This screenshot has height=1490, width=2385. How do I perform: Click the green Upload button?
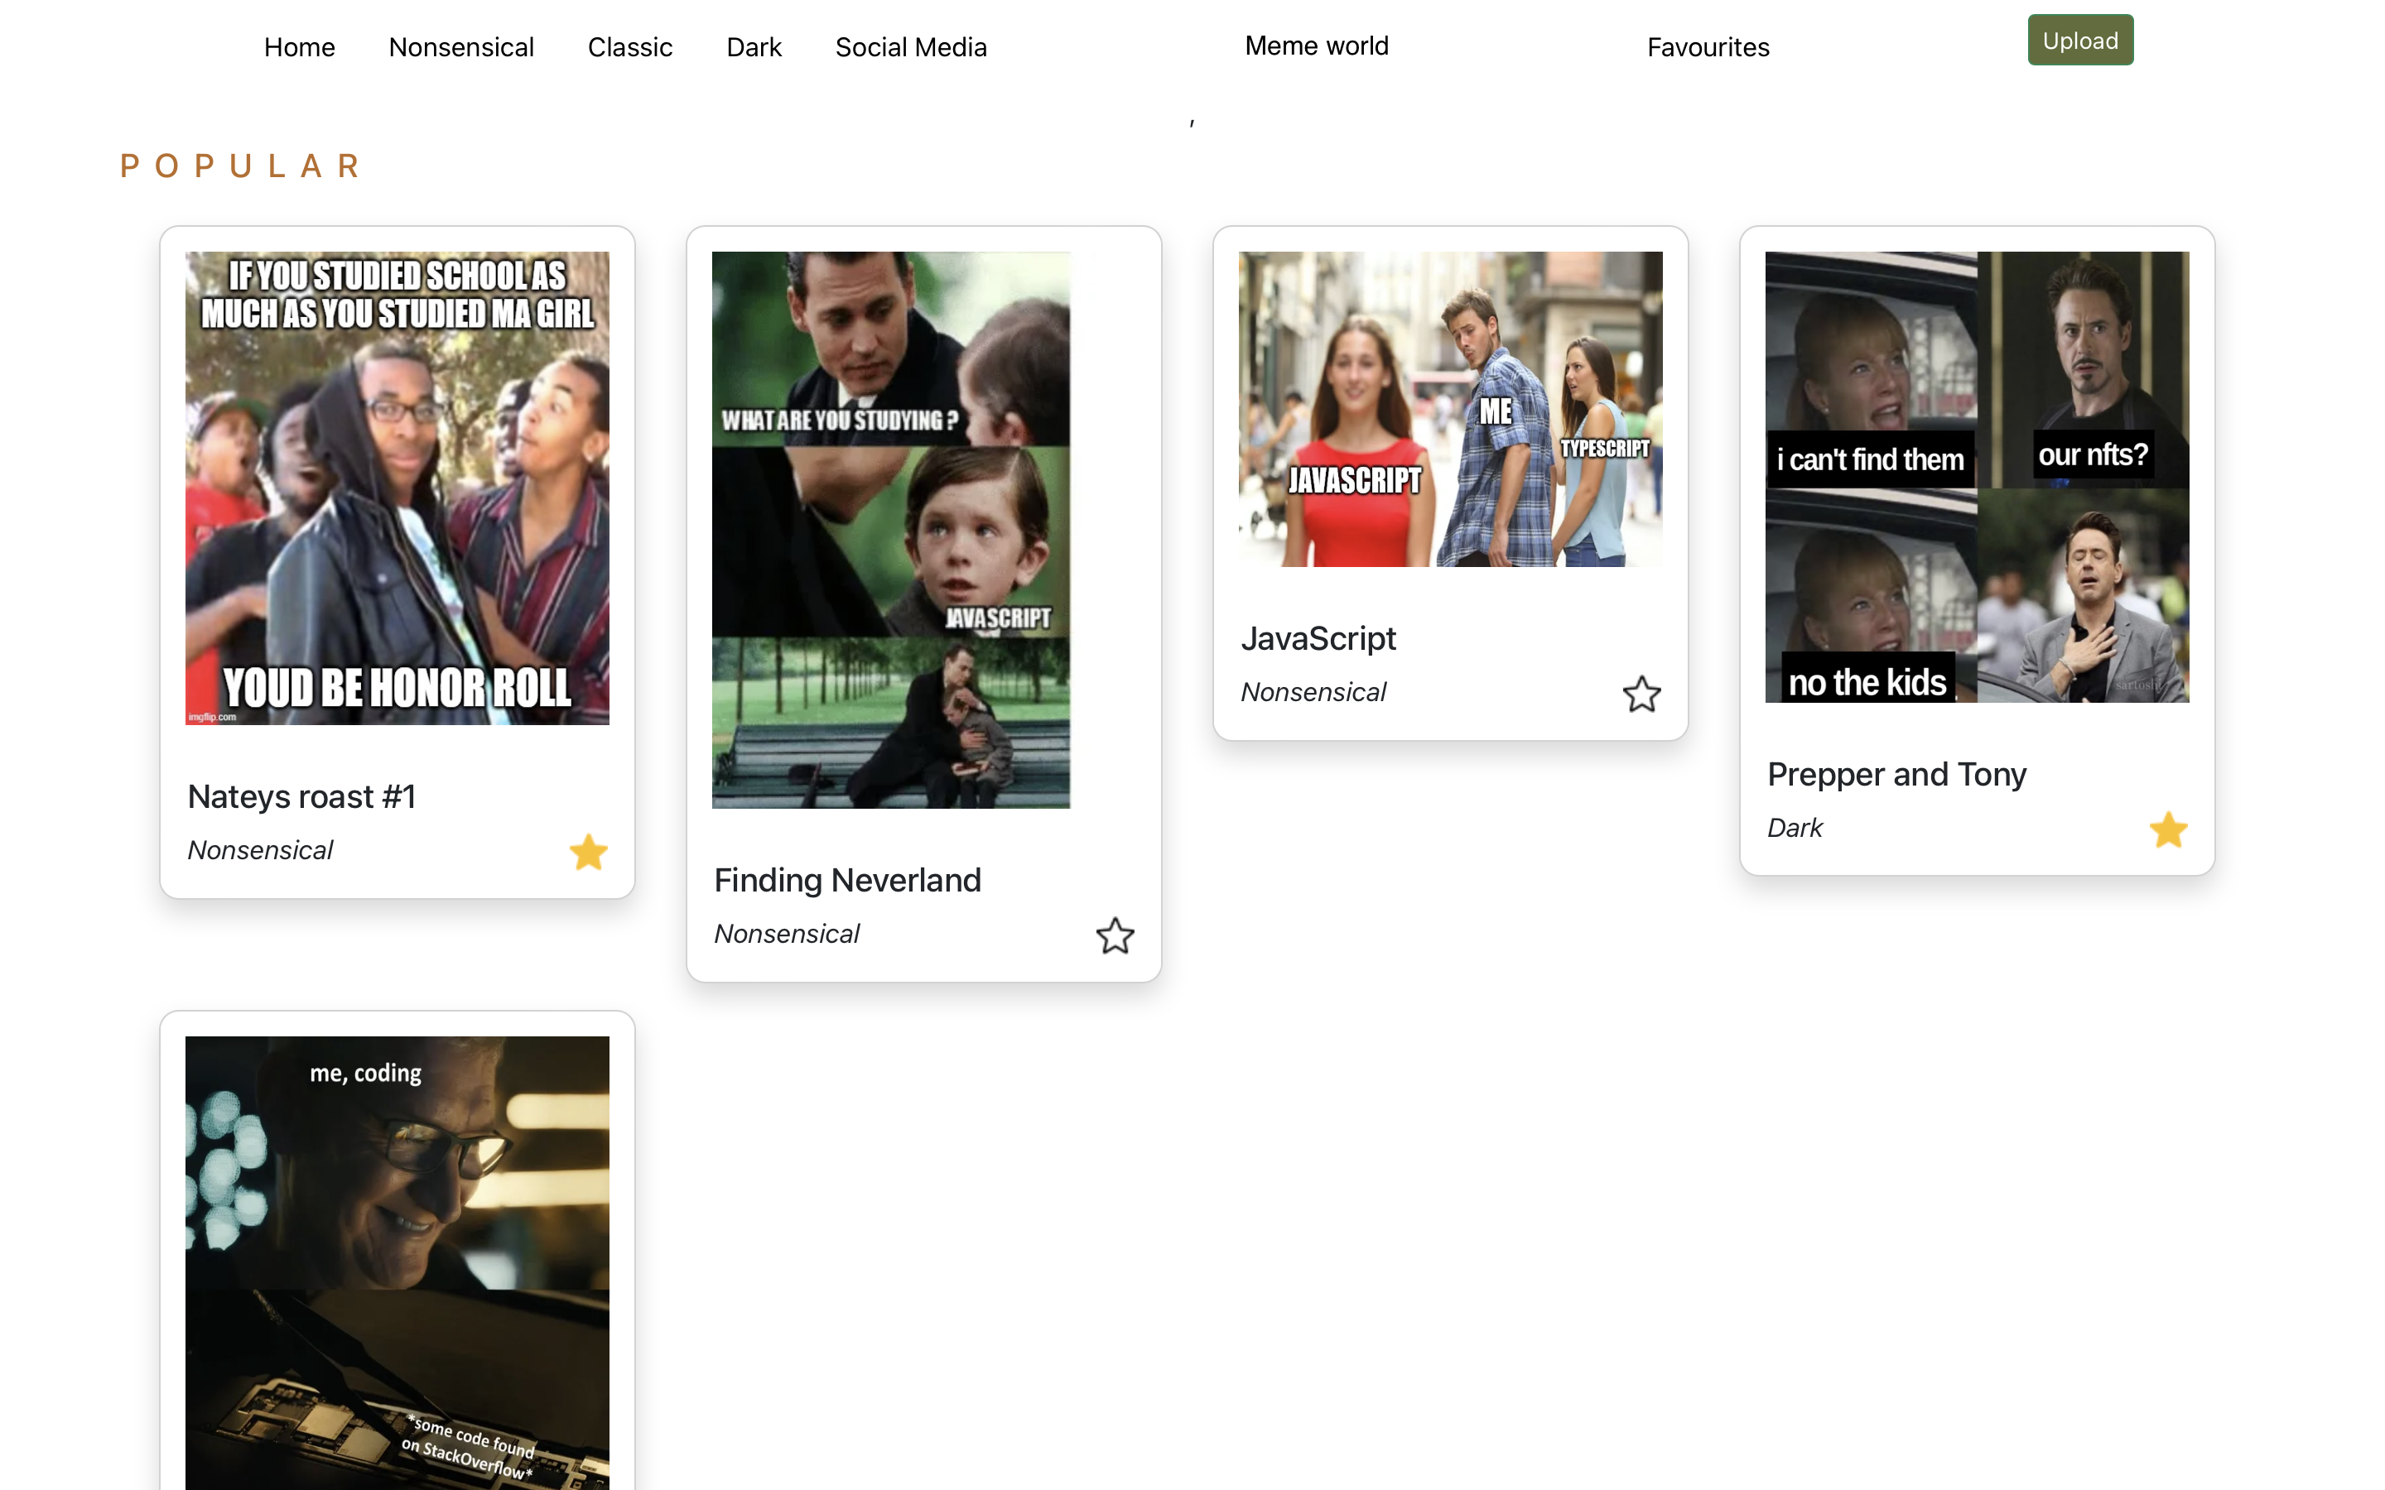(x=2079, y=41)
